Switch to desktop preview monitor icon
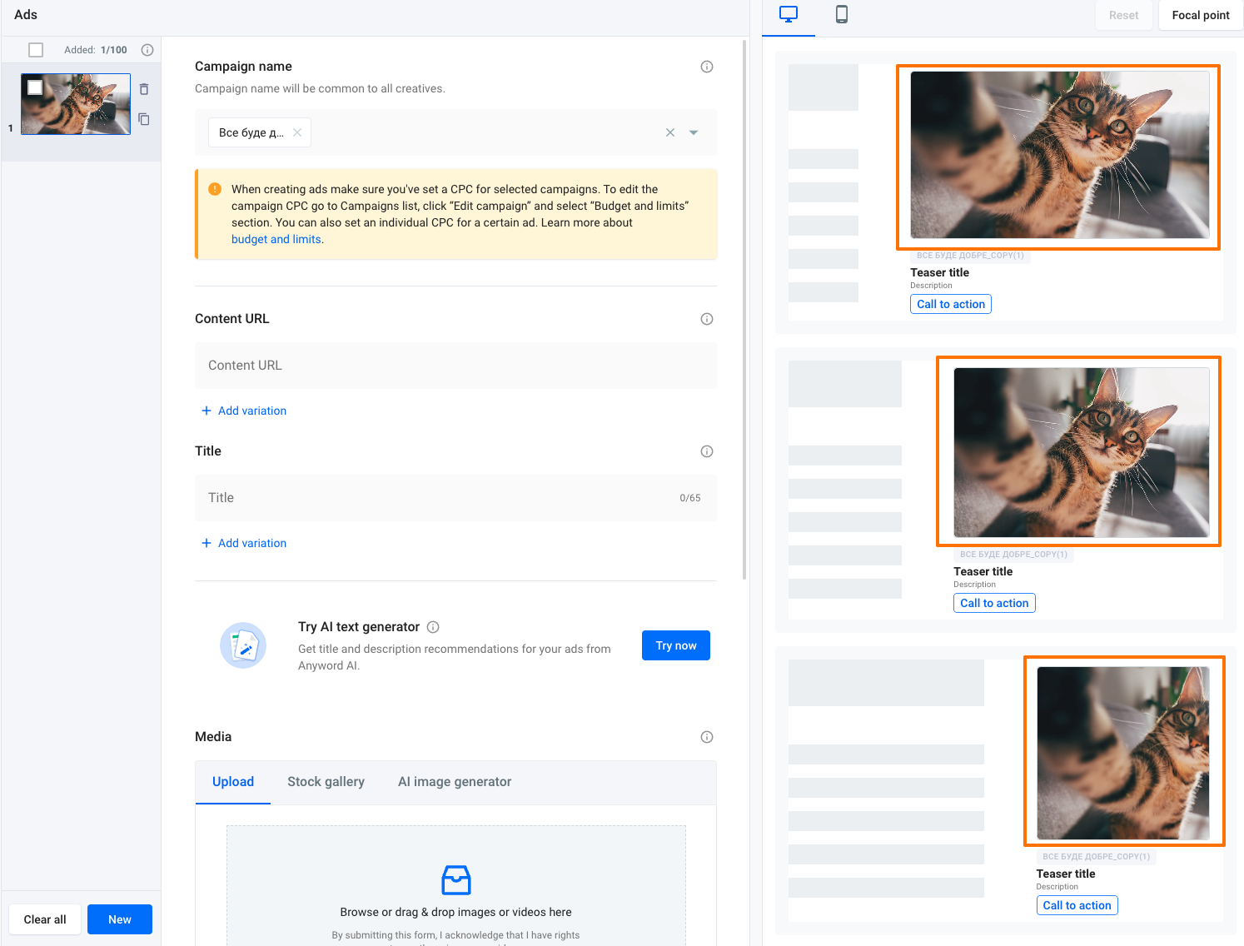The width and height of the screenshot is (1244, 946). click(788, 14)
